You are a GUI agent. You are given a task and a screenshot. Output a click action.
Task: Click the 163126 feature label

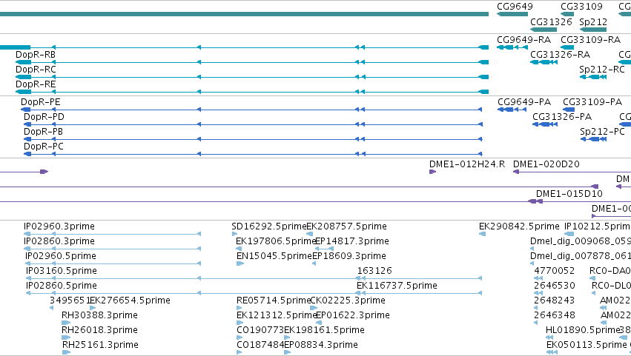pyautogui.click(x=374, y=271)
